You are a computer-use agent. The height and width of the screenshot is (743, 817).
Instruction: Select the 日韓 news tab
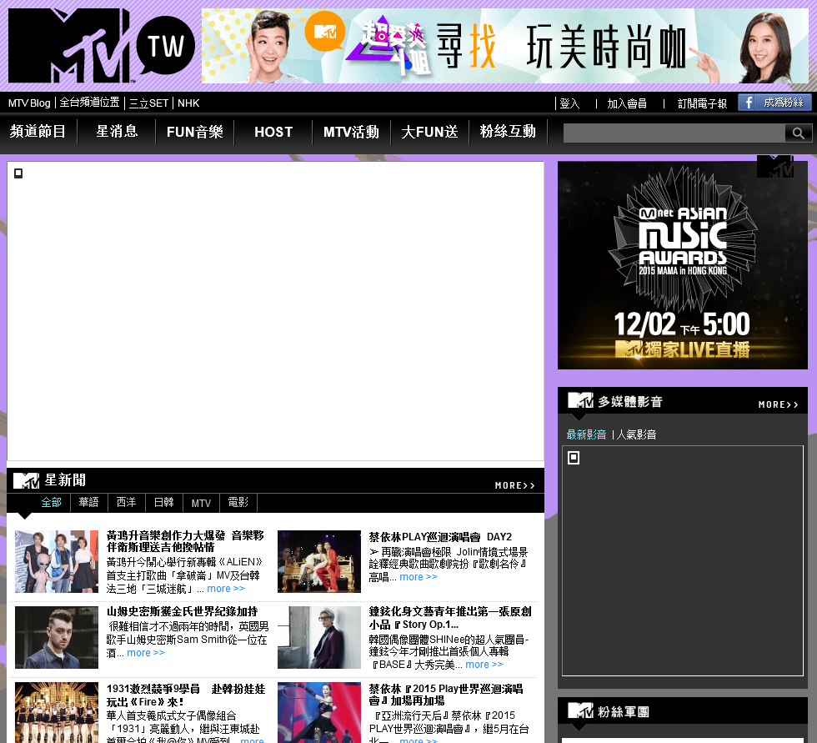pyautogui.click(x=163, y=502)
